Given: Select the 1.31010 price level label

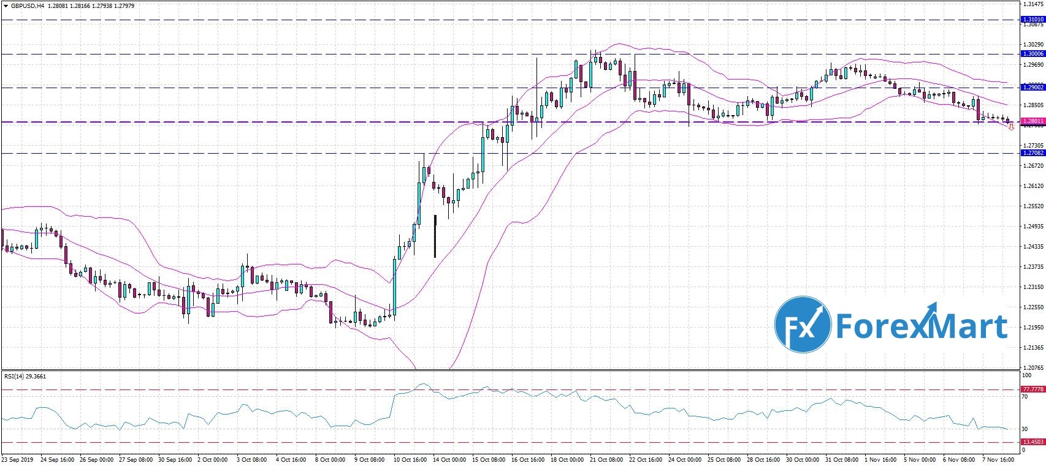Looking at the screenshot, I should [1033, 20].
